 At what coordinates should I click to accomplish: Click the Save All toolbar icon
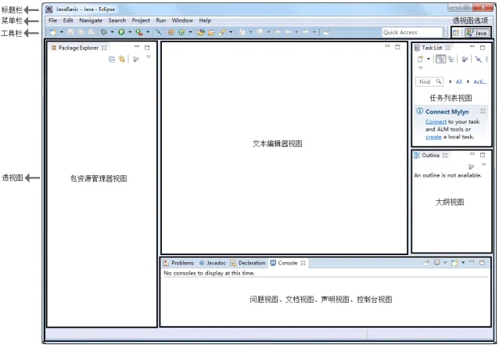81,32
